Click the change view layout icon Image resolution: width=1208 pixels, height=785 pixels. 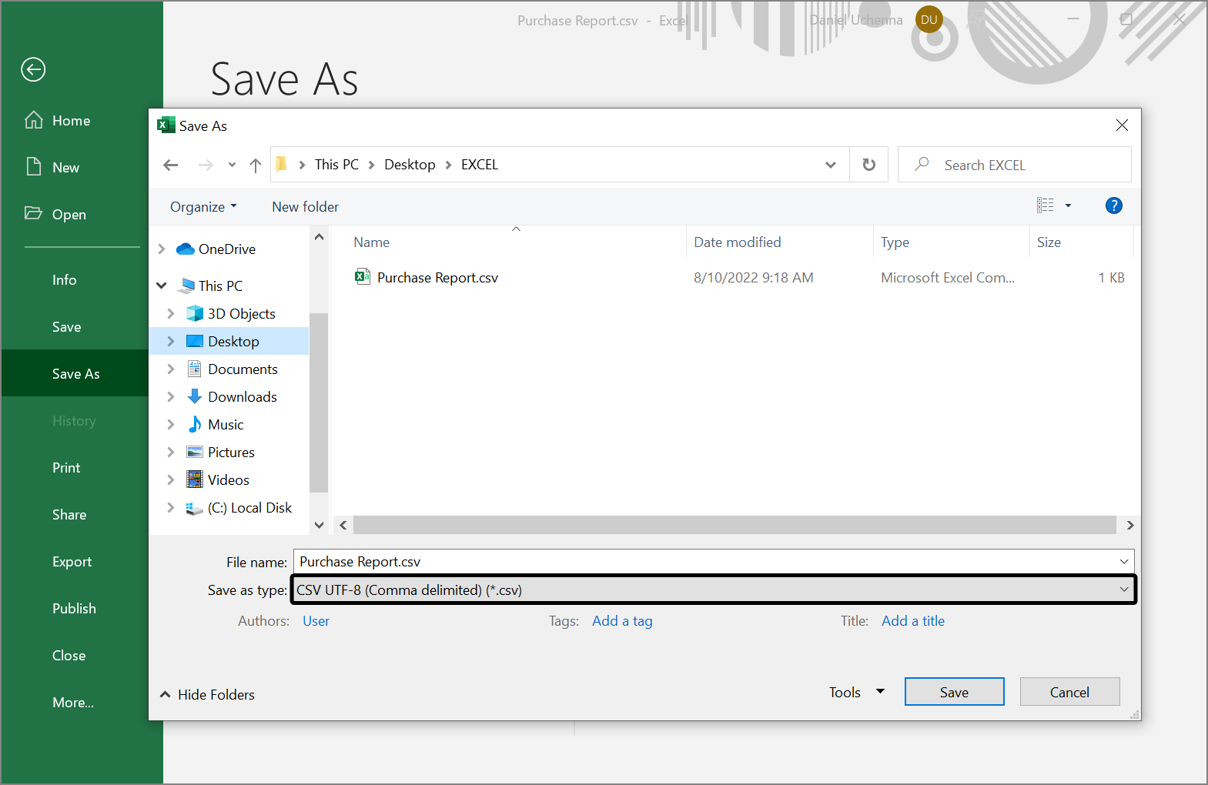pos(1045,205)
